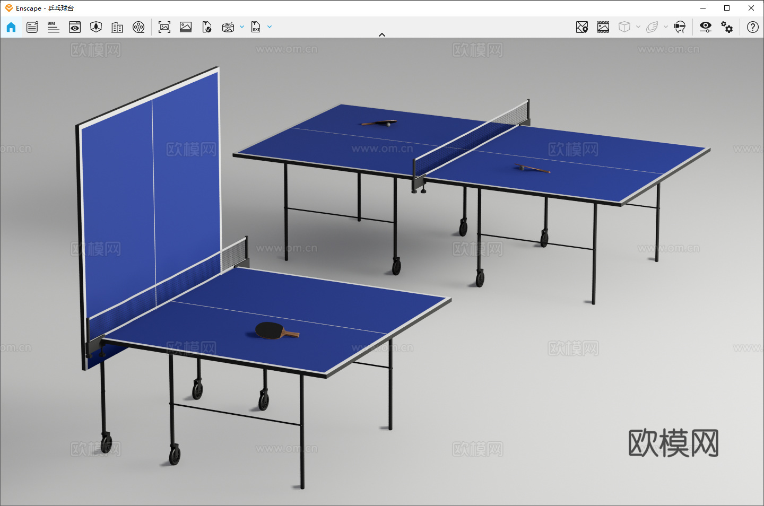Open the Help question mark
Viewport: 764px width, 506px height.
pos(753,27)
